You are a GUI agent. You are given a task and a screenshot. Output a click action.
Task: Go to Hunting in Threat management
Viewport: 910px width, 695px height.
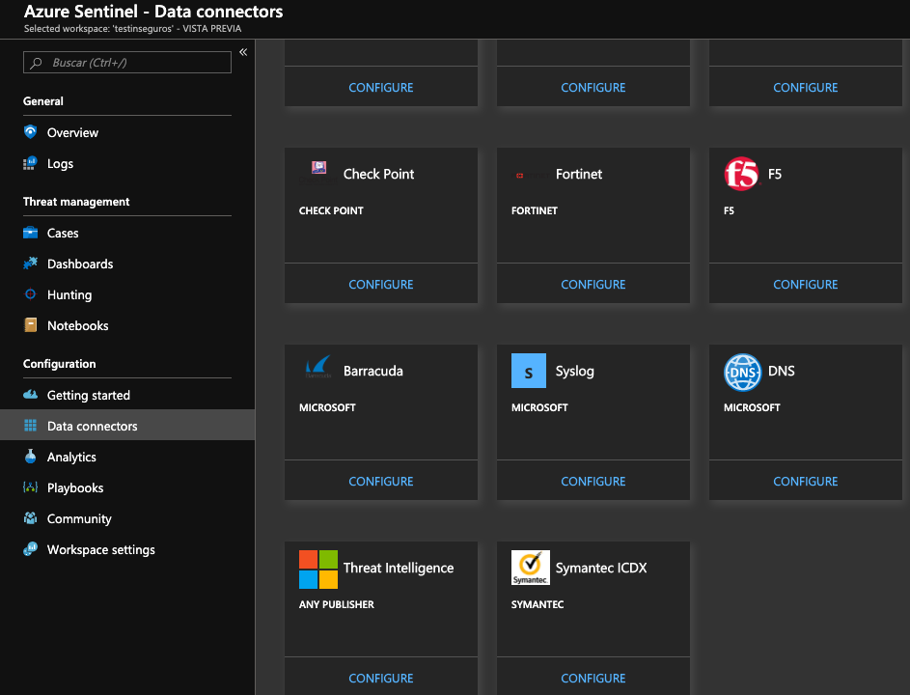pyautogui.click(x=69, y=295)
